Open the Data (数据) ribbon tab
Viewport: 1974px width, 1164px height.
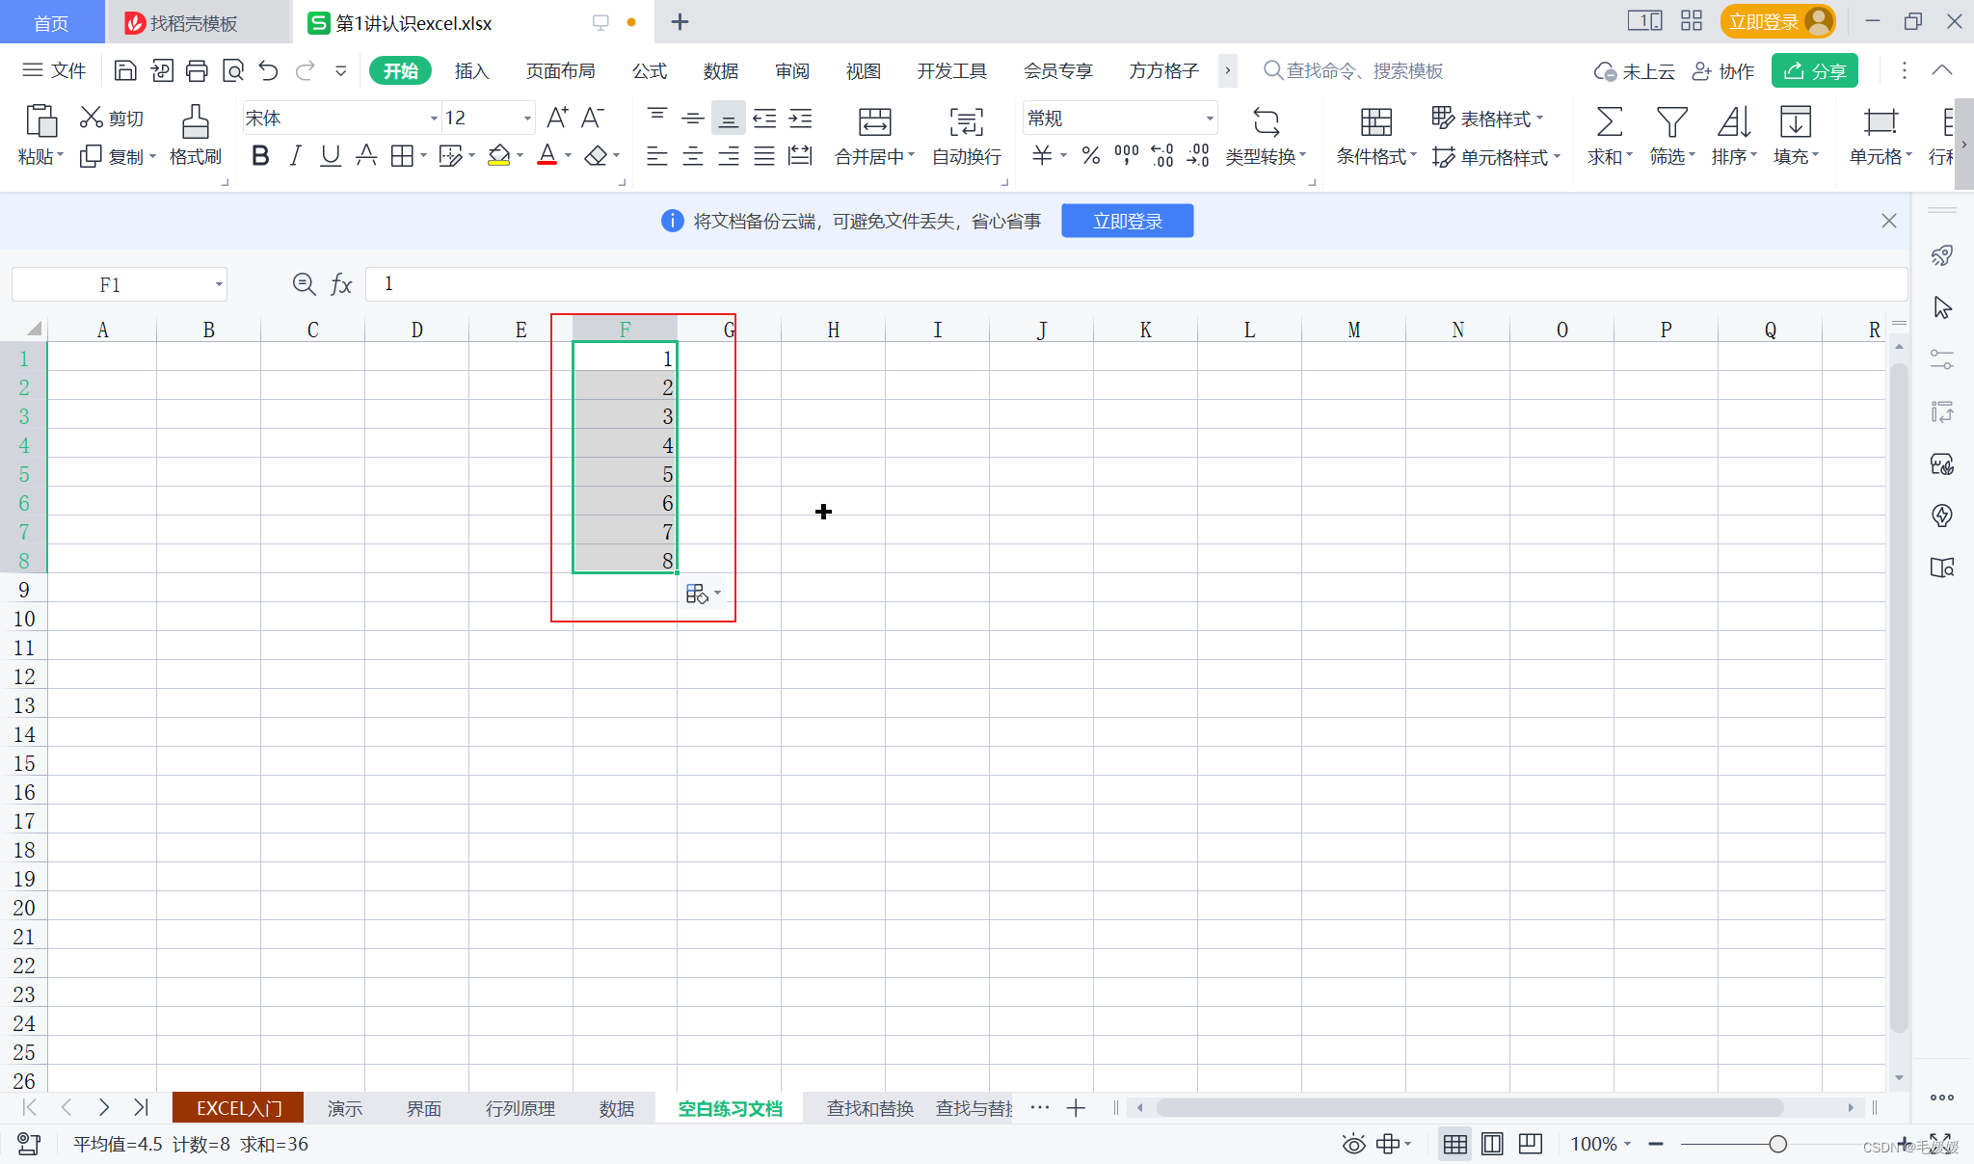pos(721,70)
